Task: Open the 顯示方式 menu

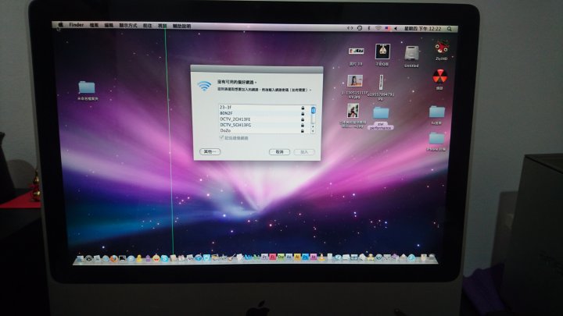Action: (x=128, y=26)
